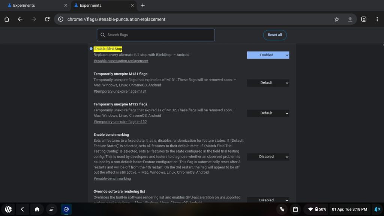Bookmark this page with the star icon

[337, 19]
